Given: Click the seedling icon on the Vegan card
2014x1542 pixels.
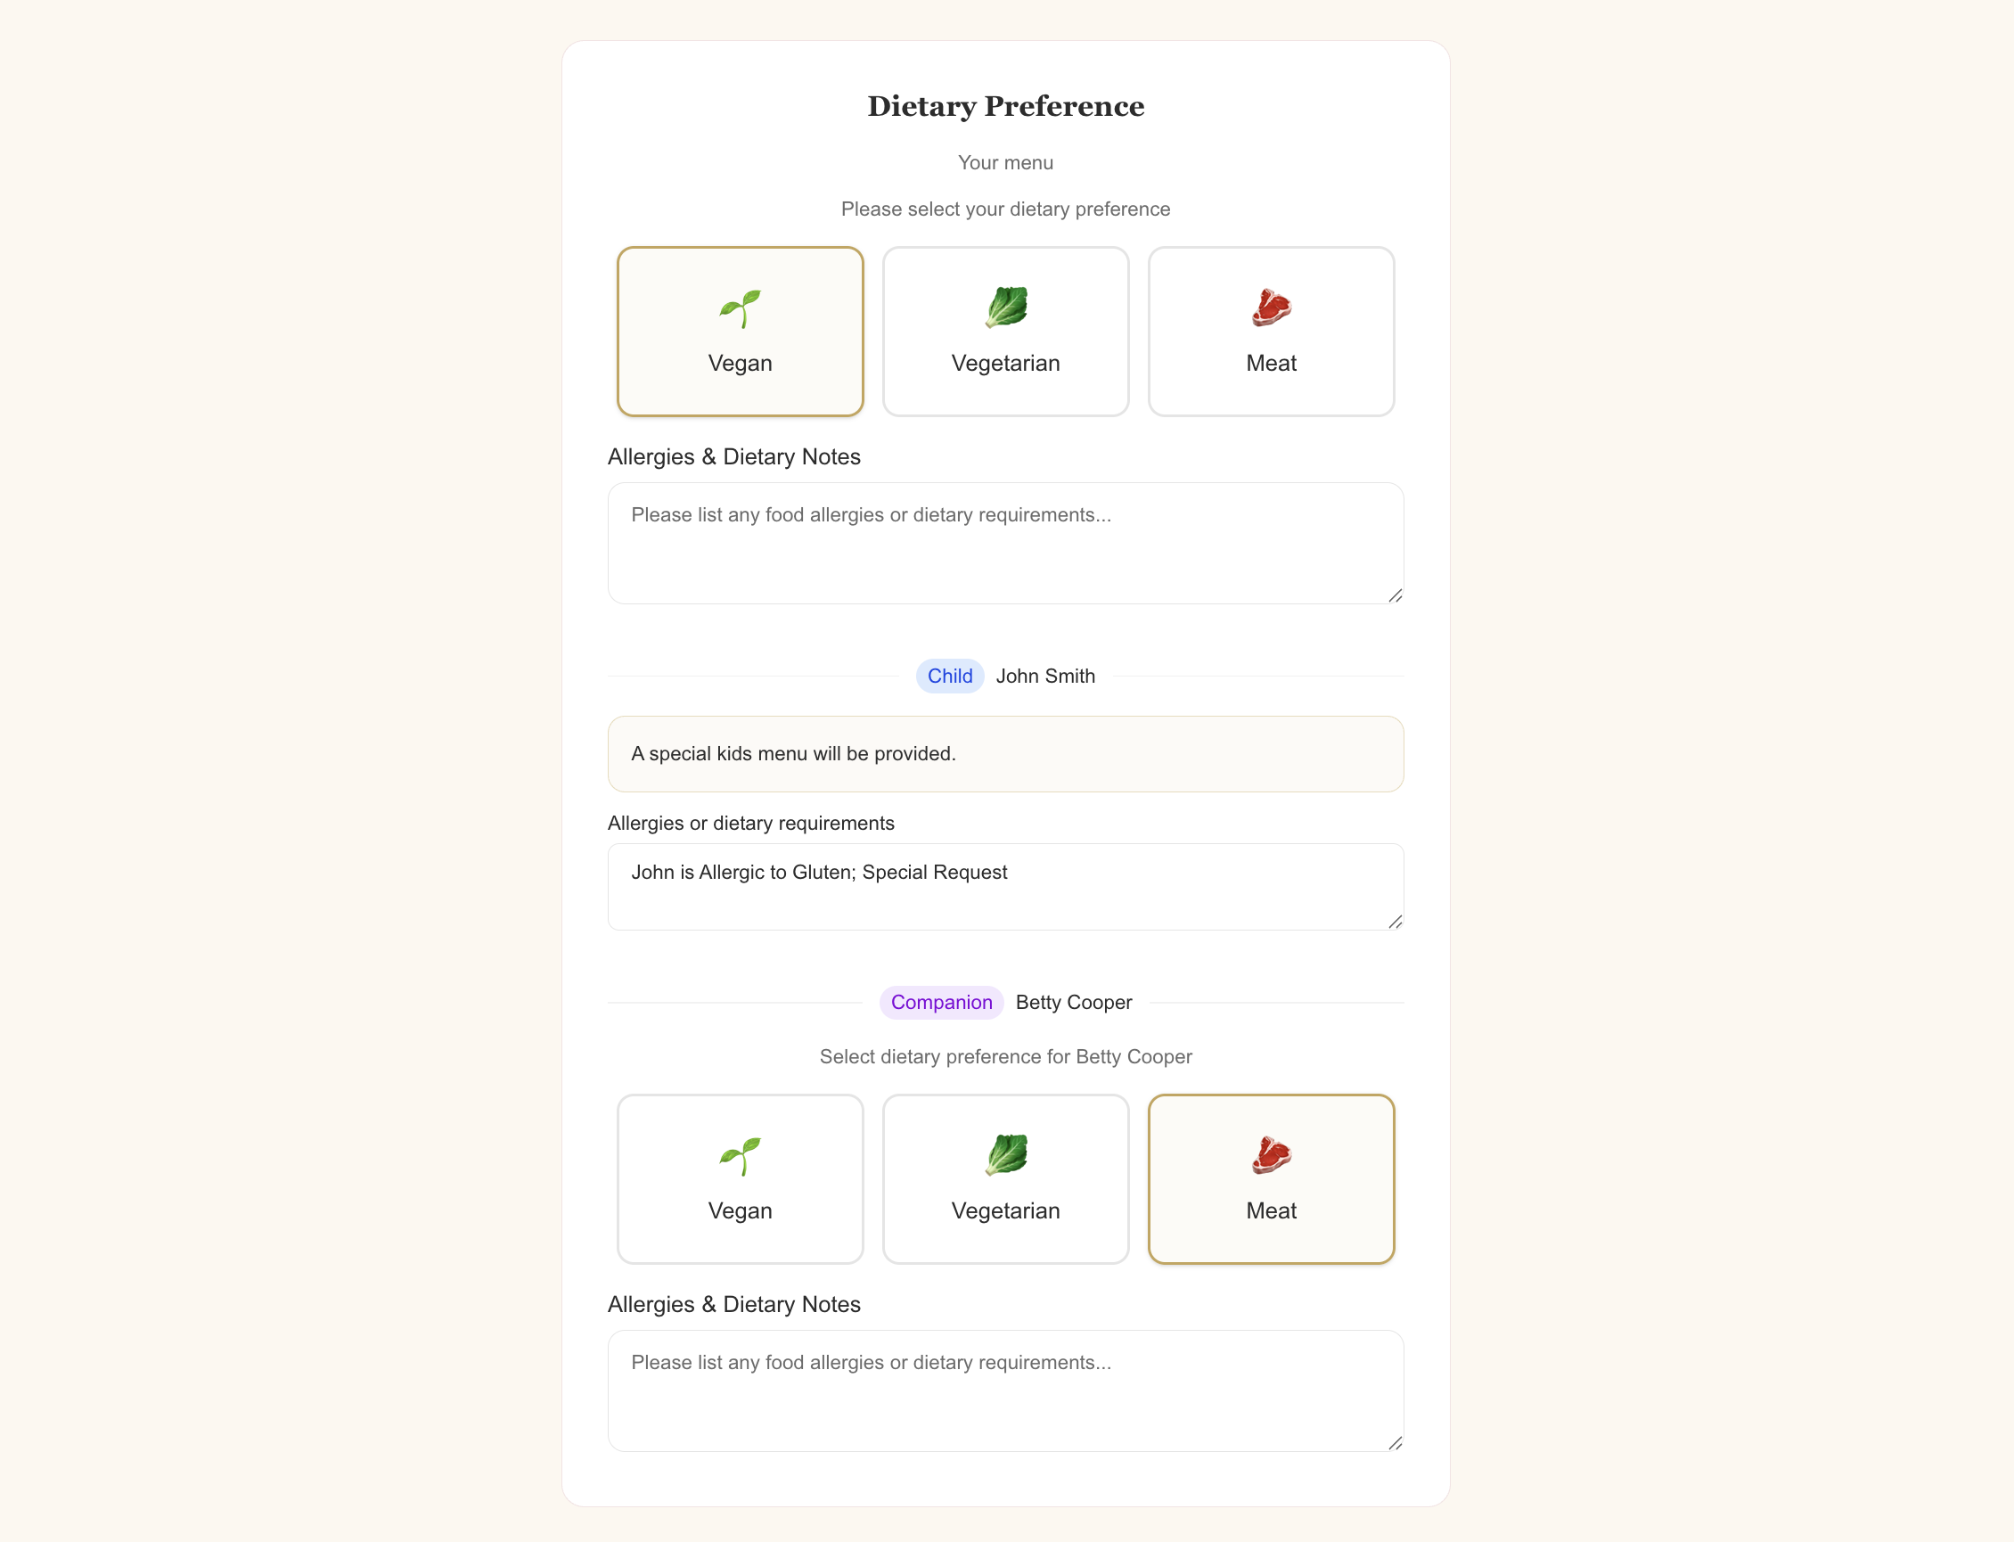Looking at the screenshot, I should [x=740, y=308].
